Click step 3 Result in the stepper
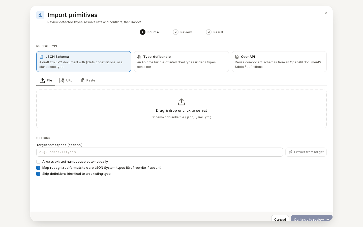The image size is (363, 227). point(215,32)
